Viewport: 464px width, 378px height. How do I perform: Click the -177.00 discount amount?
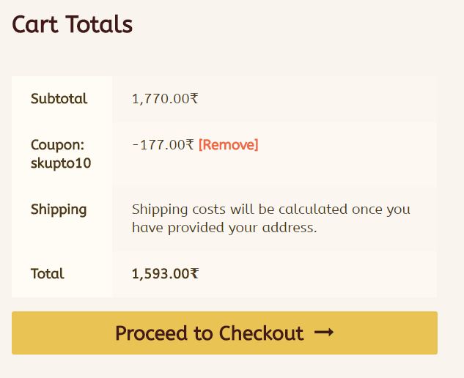click(158, 145)
